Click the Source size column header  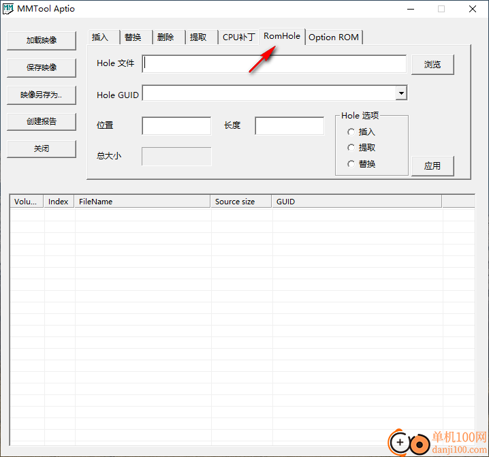241,202
